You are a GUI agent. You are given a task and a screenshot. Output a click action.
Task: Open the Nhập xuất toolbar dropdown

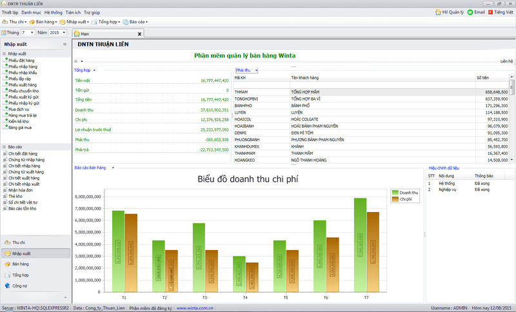coord(74,22)
